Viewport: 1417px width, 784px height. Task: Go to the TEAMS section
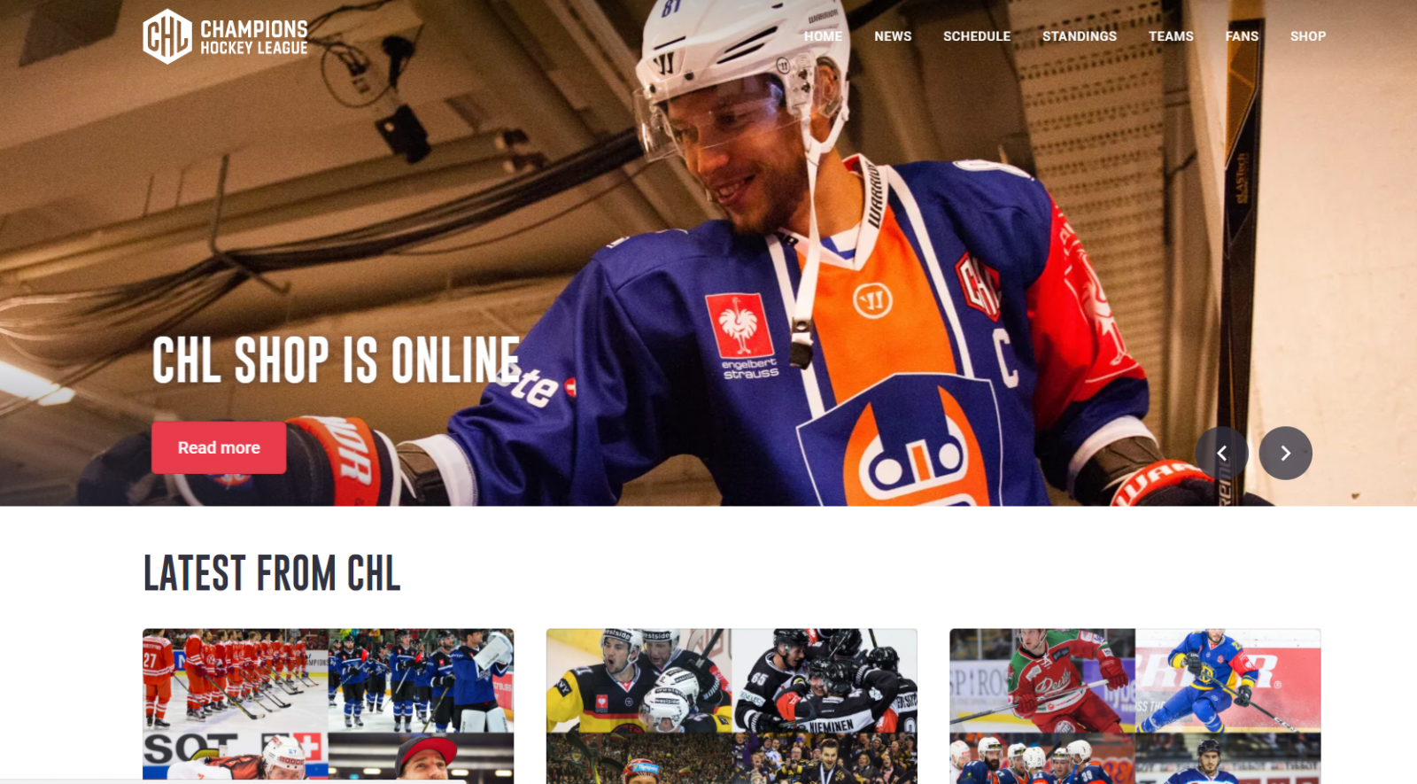1171,36
